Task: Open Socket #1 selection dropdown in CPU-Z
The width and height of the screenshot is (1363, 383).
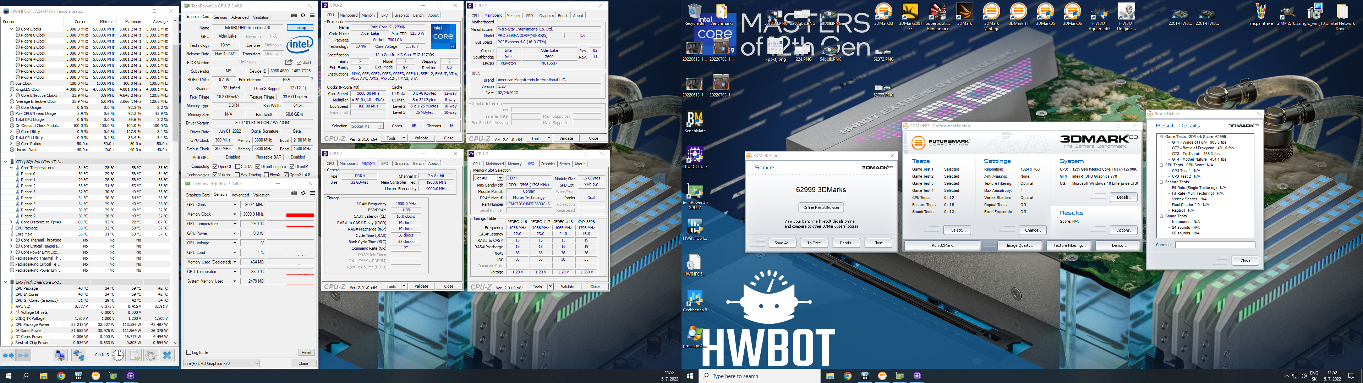Action: point(367,127)
